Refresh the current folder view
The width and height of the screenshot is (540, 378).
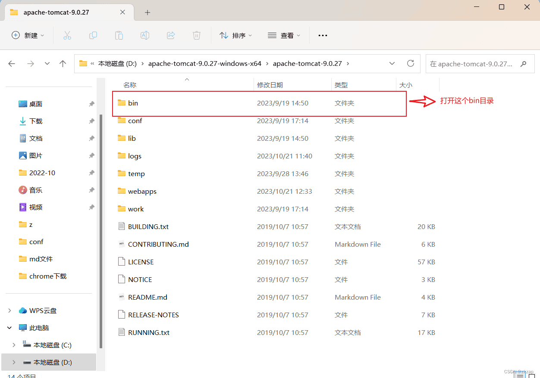pyautogui.click(x=411, y=63)
